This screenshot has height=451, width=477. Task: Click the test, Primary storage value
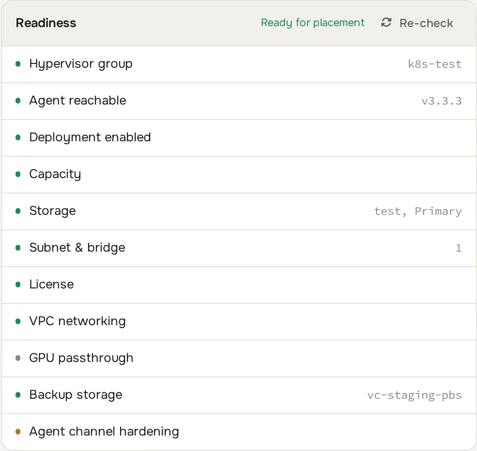[x=418, y=211]
